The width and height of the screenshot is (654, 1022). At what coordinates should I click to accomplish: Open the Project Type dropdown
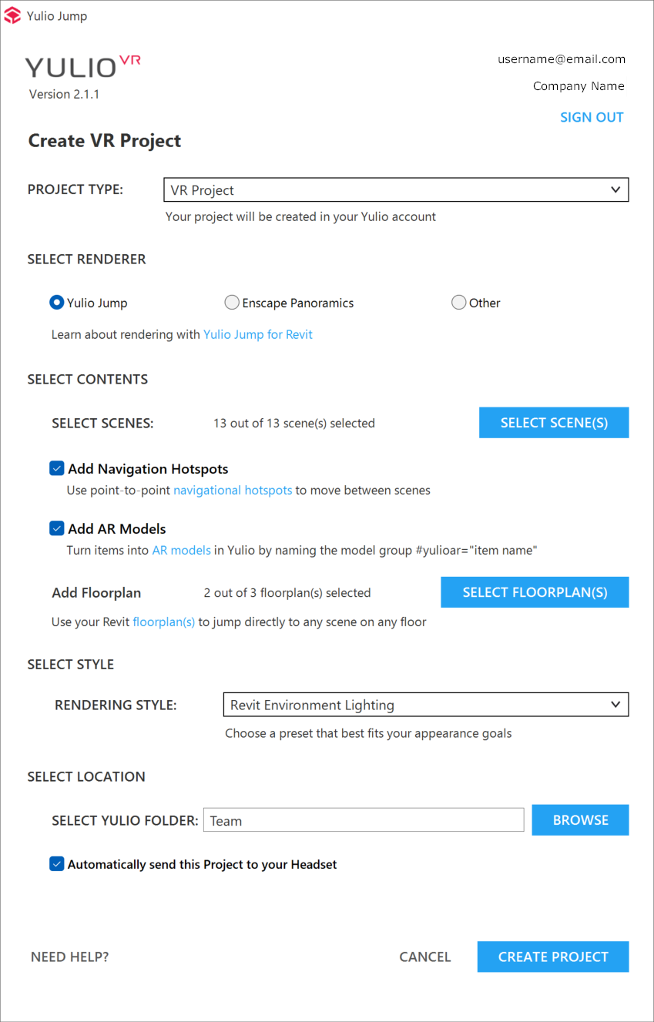click(x=396, y=190)
